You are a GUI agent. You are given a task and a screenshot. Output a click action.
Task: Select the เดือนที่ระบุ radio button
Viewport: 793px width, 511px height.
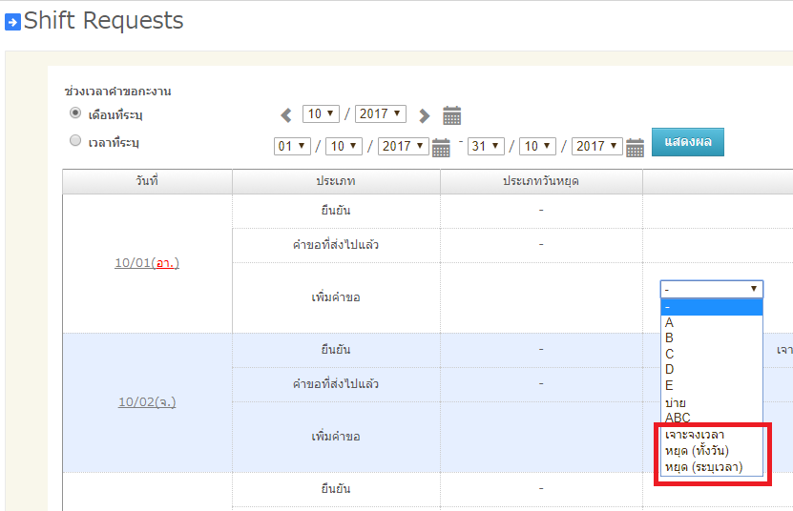point(75,113)
